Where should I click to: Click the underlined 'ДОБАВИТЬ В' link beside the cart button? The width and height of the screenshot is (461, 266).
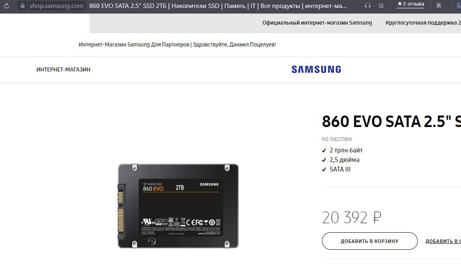(x=443, y=241)
